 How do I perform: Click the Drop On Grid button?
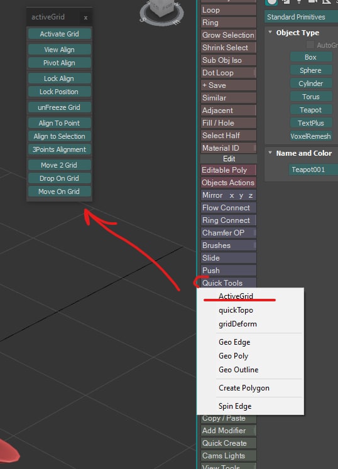[59, 178]
